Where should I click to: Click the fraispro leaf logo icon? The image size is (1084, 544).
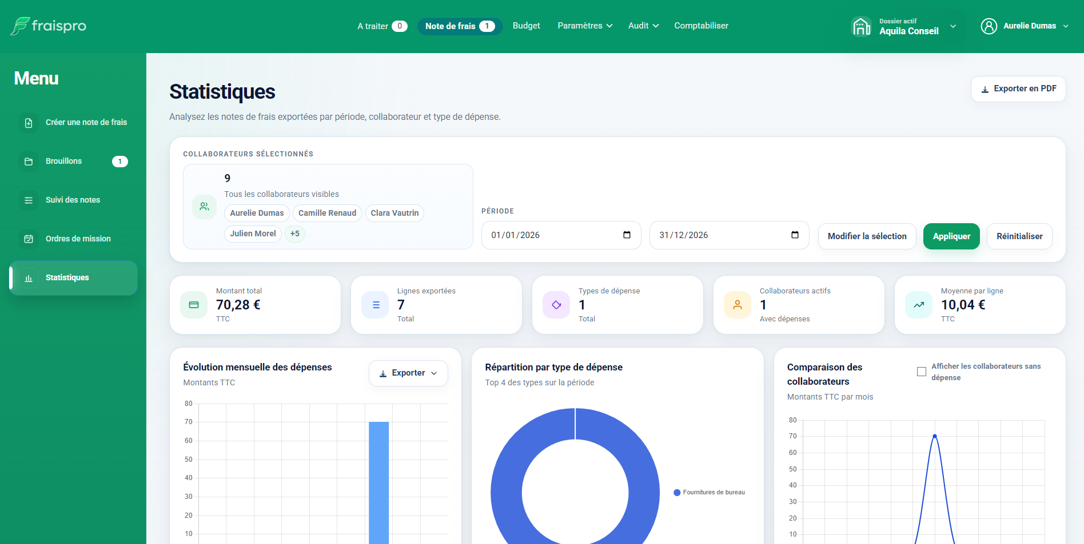[x=20, y=26]
